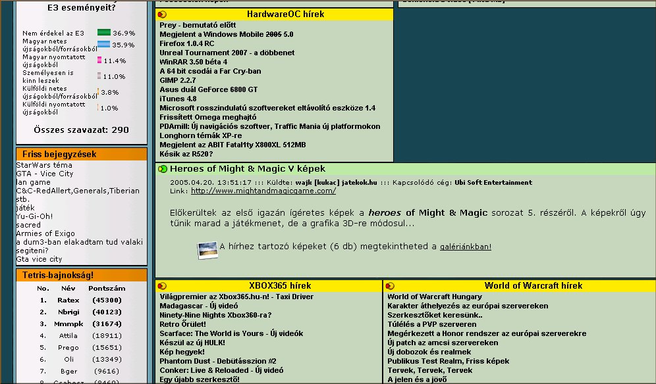Open 'Longhorn témák XP-re' news
The width and height of the screenshot is (656, 384).
click(200, 135)
